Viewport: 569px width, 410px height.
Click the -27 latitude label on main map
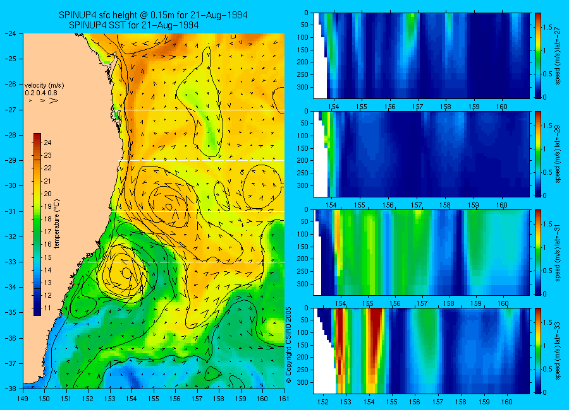10,109
